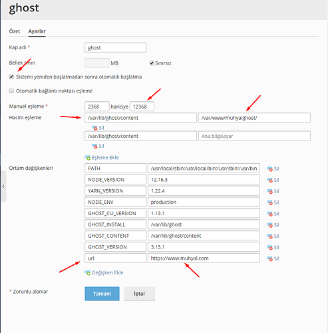Viewport: 328px width, 333px height.
Task: Click the first /var/lib/ghost/content container field
Action: [x=140, y=118]
